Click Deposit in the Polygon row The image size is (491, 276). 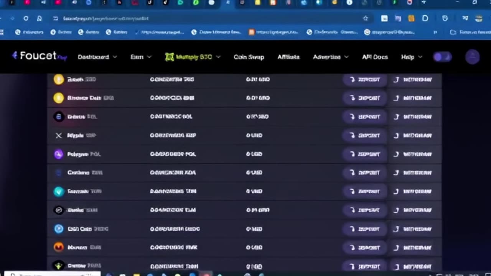364,154
